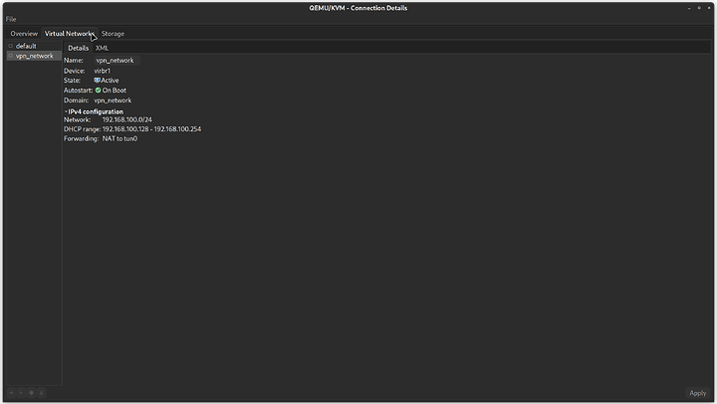Select the Virtual Networks tab

point(70,34)
